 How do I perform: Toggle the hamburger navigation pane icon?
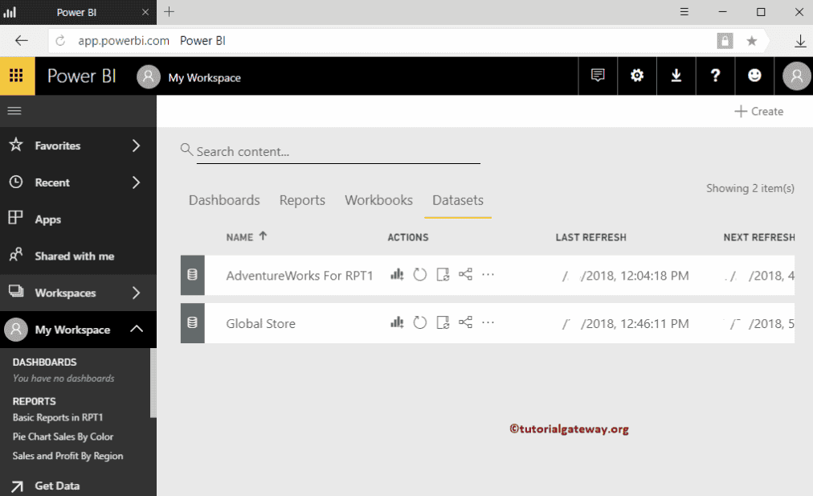pyautogui.click(x=14, y=110)
